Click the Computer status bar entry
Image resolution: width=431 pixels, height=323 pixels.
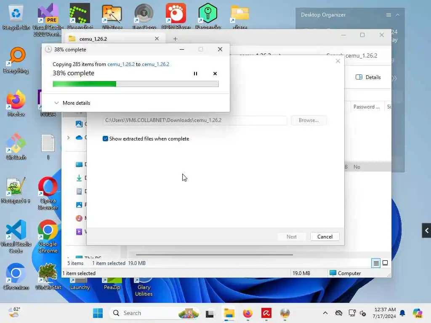345,273
